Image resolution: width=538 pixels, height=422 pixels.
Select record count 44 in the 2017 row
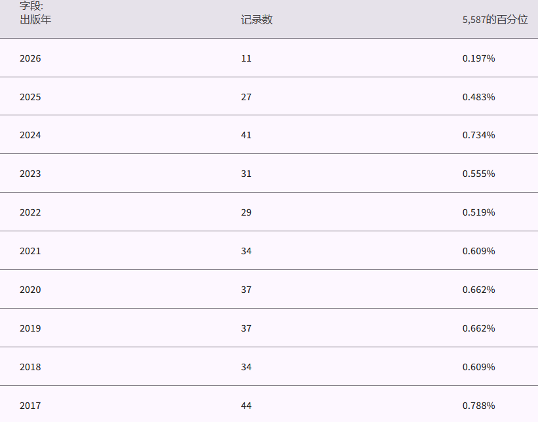[246, 406]
